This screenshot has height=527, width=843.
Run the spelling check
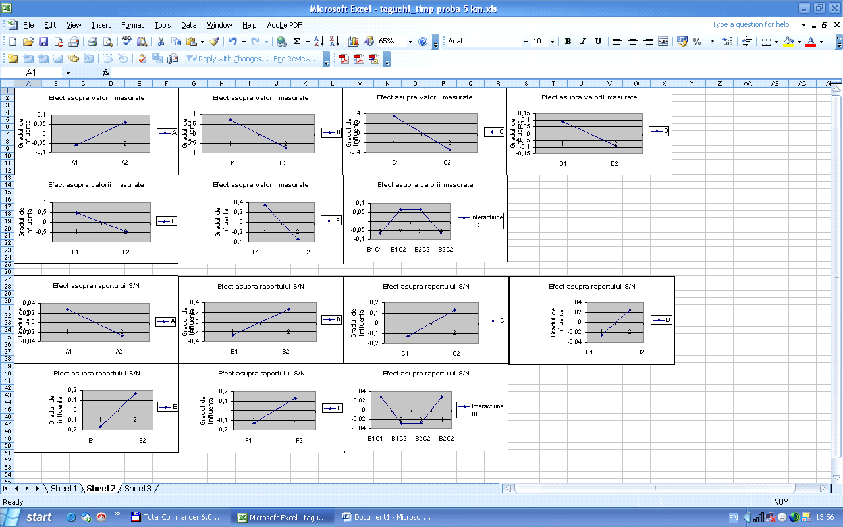pyautogui.click(x=127, y=42)
